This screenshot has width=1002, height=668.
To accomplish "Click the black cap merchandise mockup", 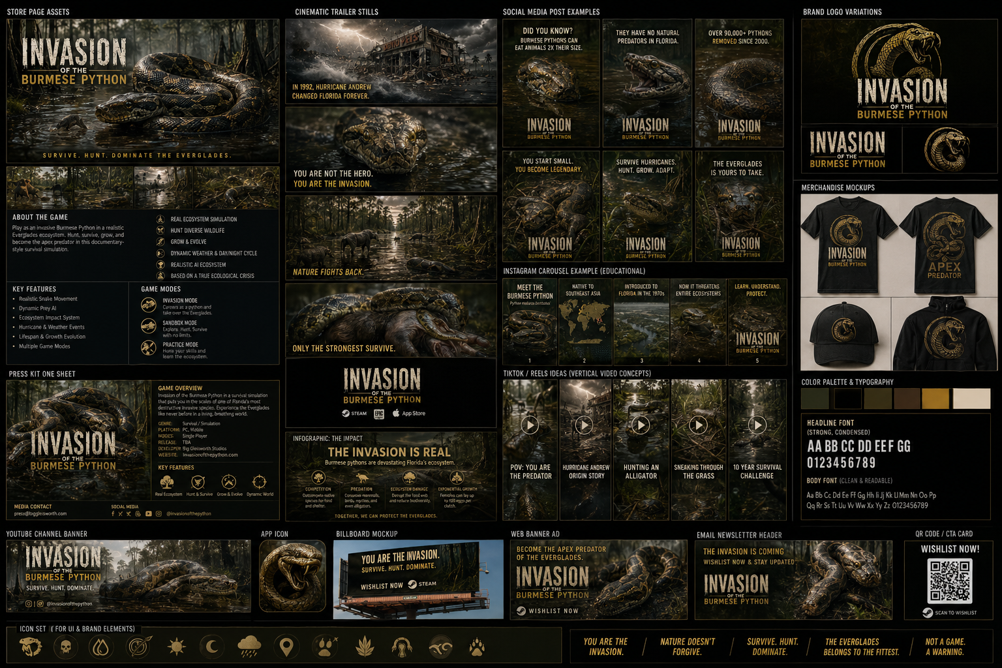I will click(x=844, y=335).
